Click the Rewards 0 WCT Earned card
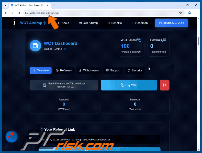 pos(64,104)
